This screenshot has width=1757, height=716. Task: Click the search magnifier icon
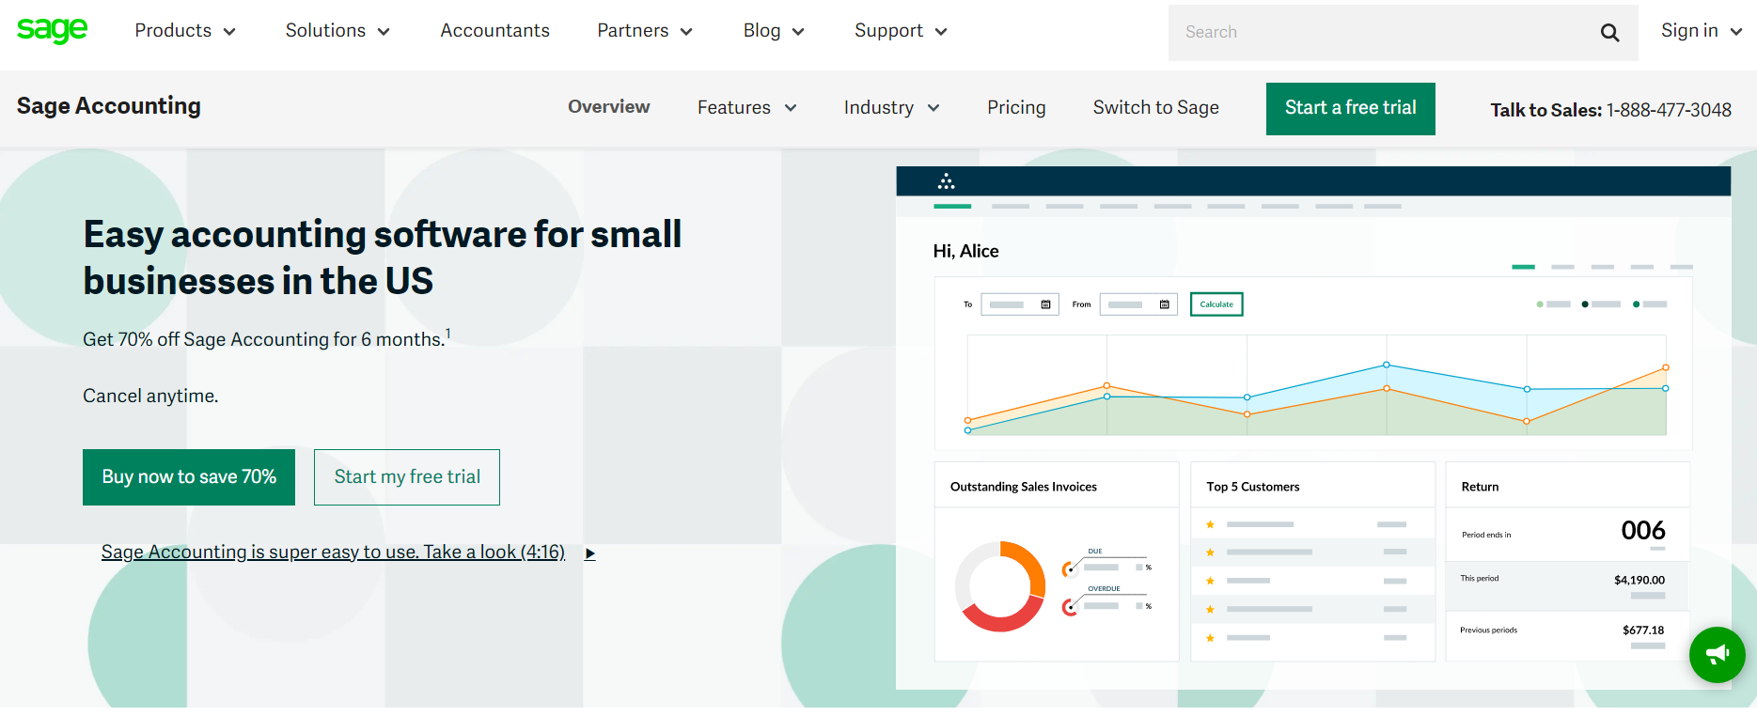(1609, 33)
